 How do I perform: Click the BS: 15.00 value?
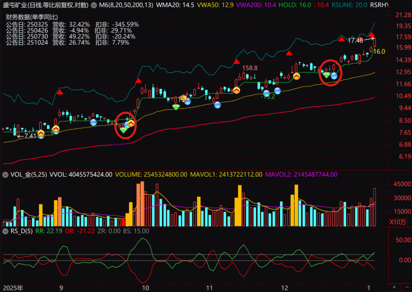pyautogui.click(x=136, y=231)
